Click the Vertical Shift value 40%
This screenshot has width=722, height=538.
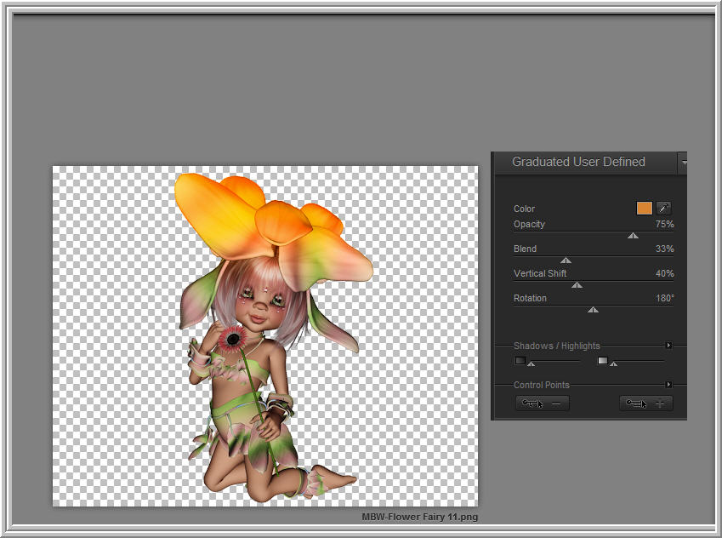664,274
